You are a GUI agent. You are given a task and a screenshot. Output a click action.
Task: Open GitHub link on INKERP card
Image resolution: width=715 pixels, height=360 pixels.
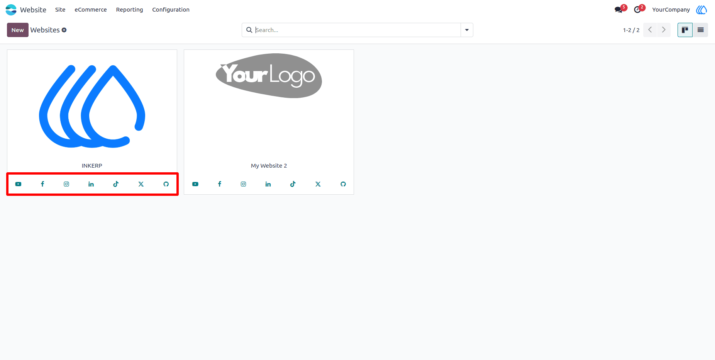[166, 184]
